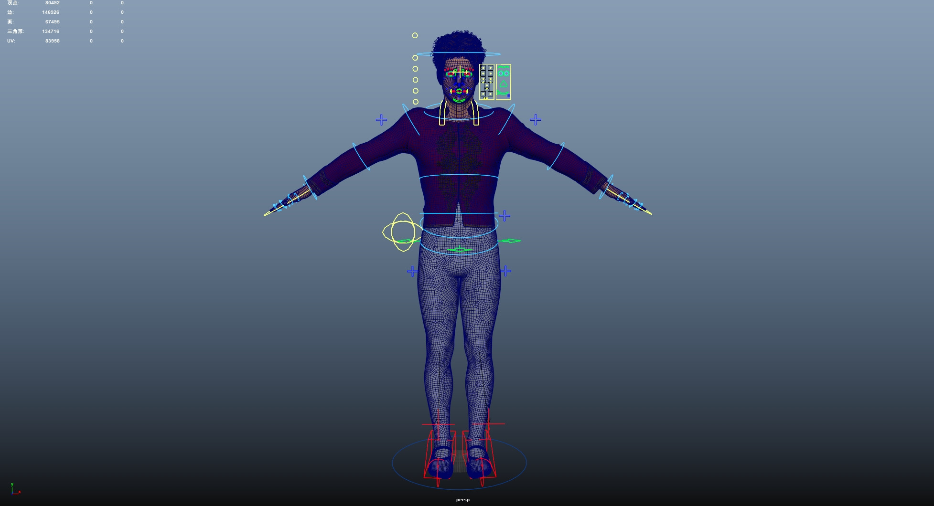Screen dimensions: 934x506
Task: Select the yellow U-shaped collar control on screen-right
Action: (x=476, y=113)
